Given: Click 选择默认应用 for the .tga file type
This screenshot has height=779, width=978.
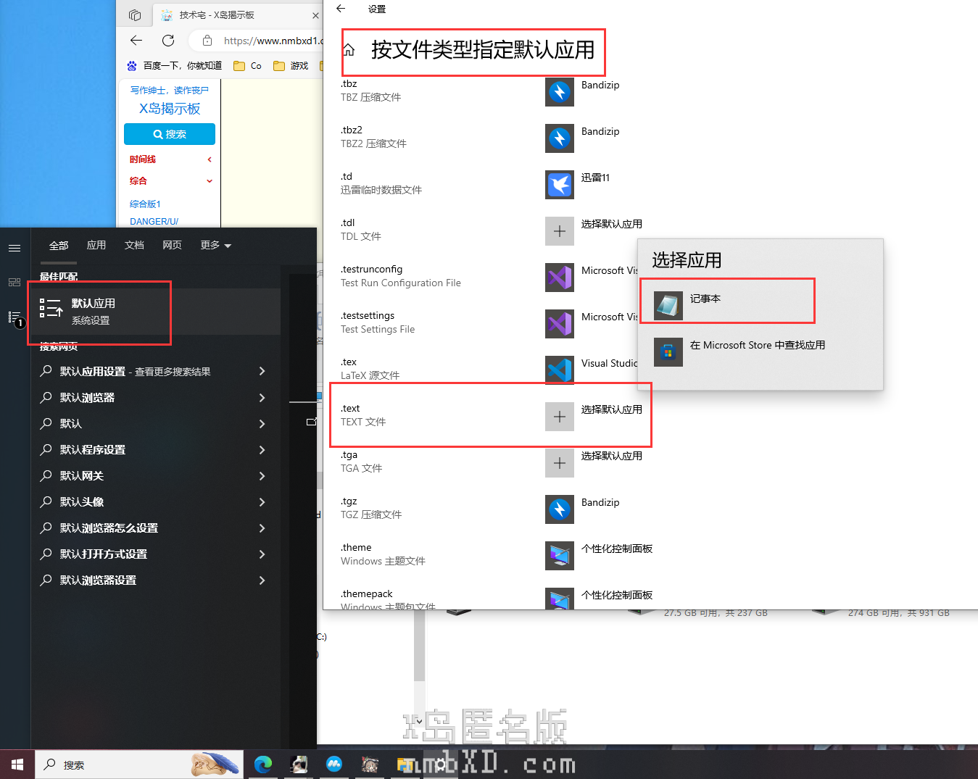Looking at the screenshot, I should [611, 457].
